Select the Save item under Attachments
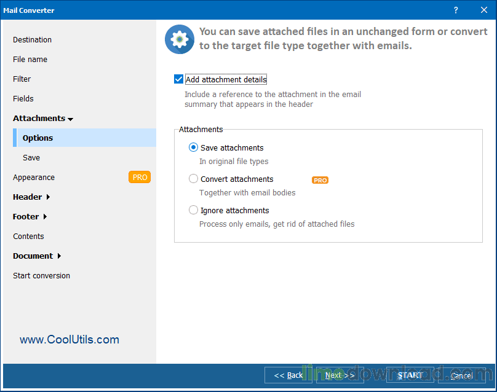Screen dimensions: 497x392 coord(31,157)
